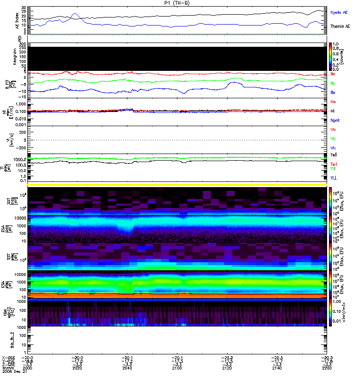Click the 2008 Dec 21 date label
The image size is (354, 378).
tap(15, 371)
